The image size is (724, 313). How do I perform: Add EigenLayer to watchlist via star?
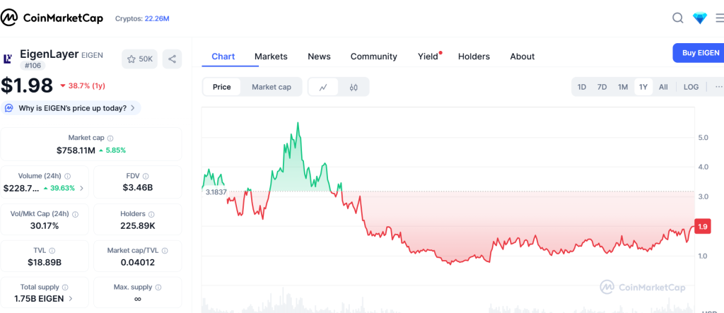(x=139, y=59)
